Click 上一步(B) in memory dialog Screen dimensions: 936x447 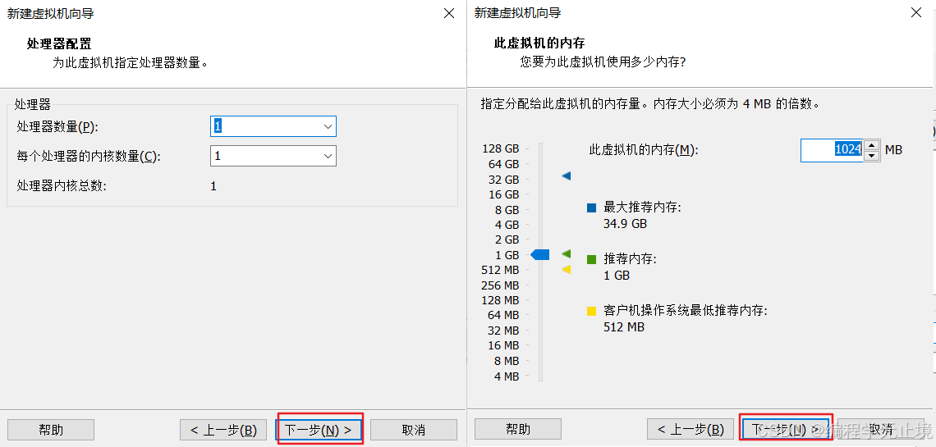pyautogui.click(x=691, y=429)
